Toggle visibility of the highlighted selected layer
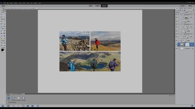The width and height of the screenshot is (195, 109). tap(176, 45)
